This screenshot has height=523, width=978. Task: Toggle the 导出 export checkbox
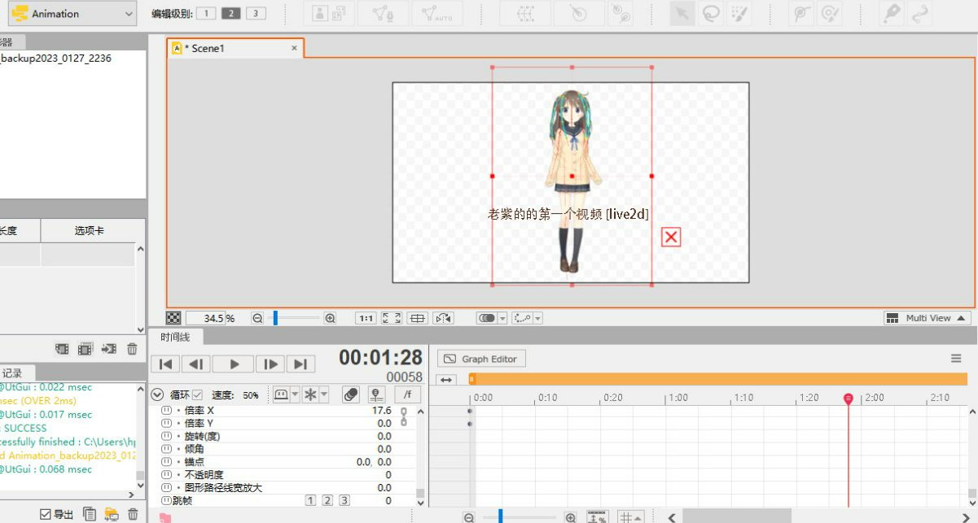(x=46, y=514)
